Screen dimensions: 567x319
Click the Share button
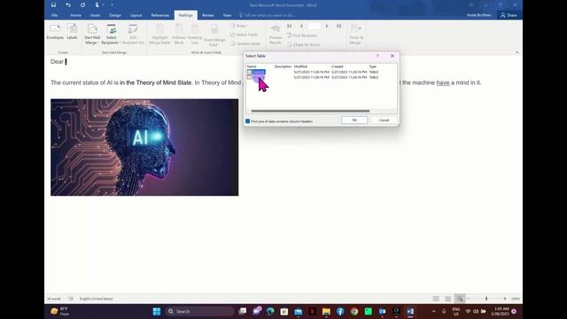[509, 15]
